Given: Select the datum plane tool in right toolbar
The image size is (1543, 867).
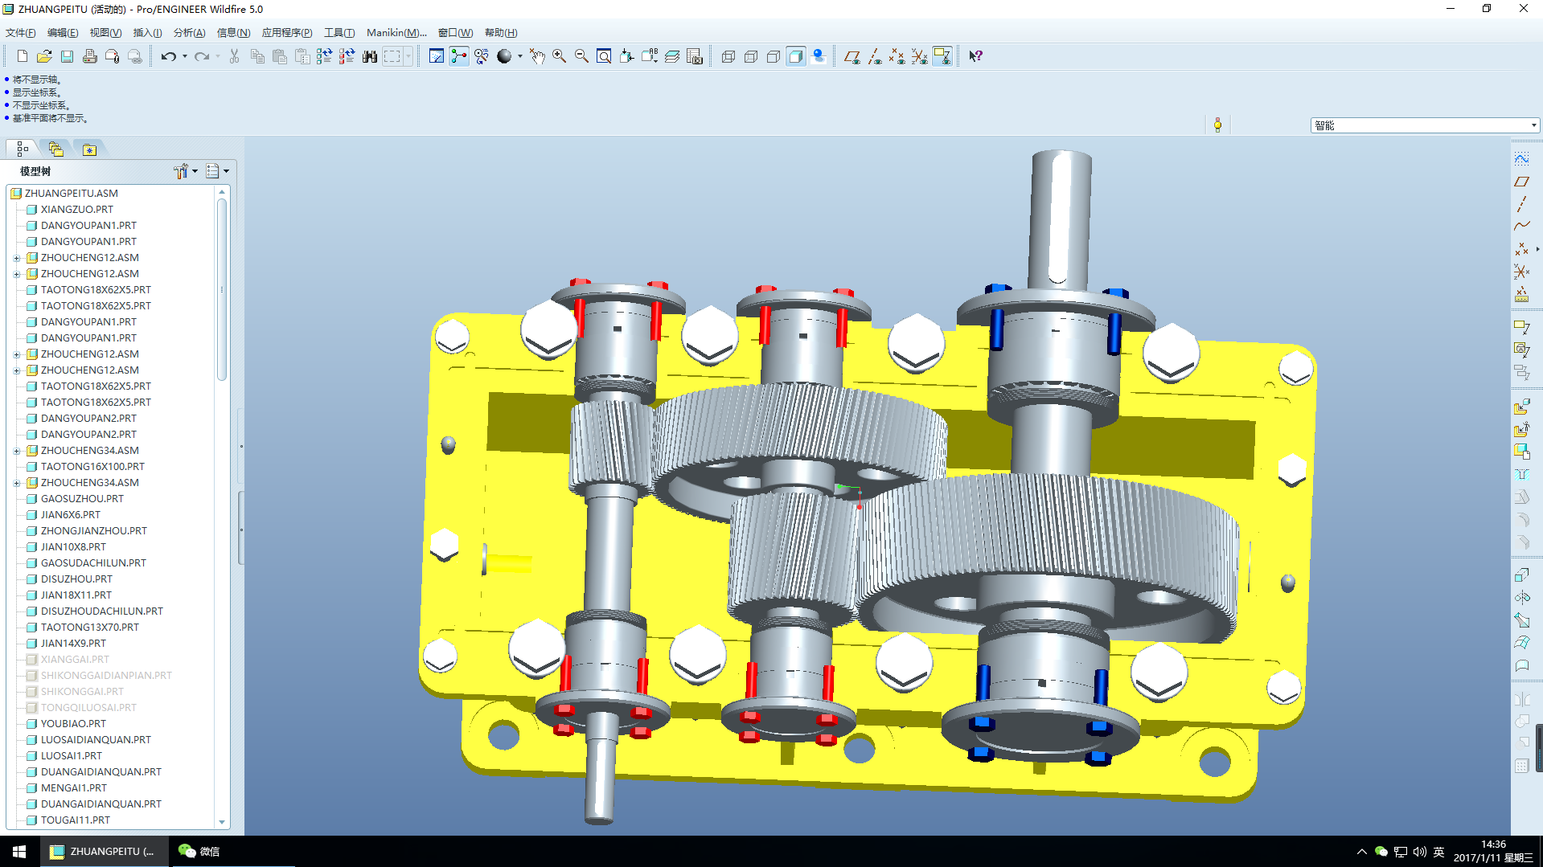Looking at the screenshot, I should [1521, 182].
